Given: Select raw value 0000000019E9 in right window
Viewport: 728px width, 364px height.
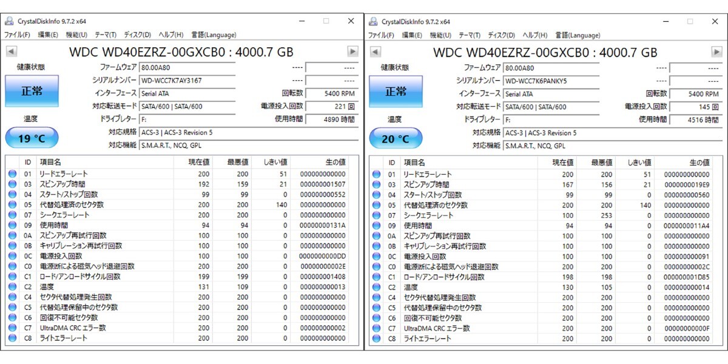Looking at the screenshot, I should (686, 185).
